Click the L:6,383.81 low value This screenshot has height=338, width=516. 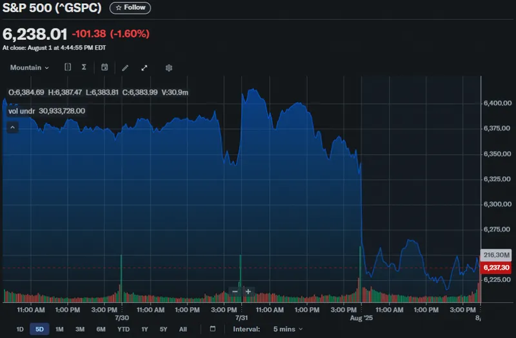pos(102,92)
